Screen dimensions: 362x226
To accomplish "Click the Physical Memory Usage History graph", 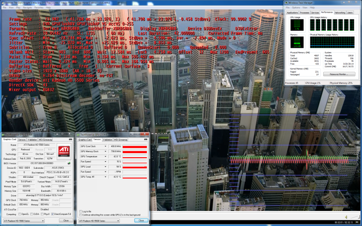I will click(x=332, y=42).
